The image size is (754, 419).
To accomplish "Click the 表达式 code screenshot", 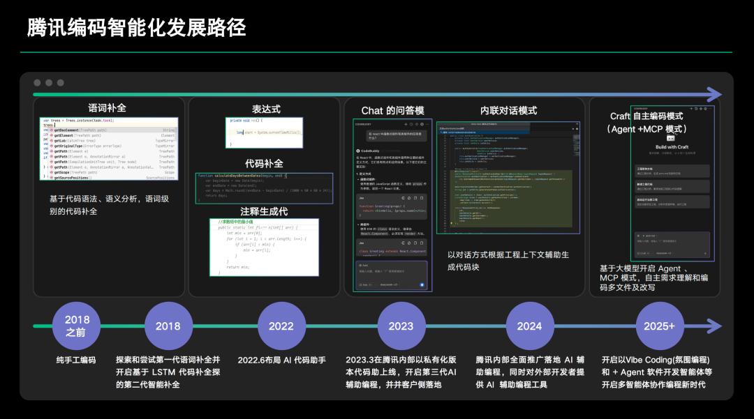I will pyautogui.click(x=264, y=132).
